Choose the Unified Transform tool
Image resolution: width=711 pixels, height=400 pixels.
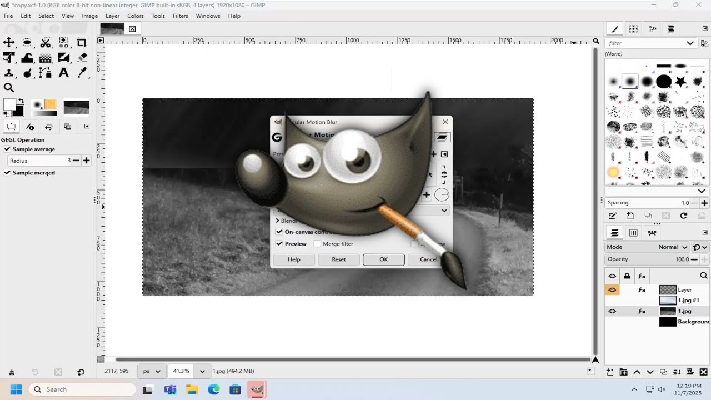pos(9,57)
